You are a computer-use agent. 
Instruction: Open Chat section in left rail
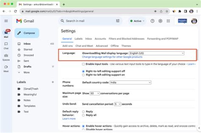pos(6,46)
